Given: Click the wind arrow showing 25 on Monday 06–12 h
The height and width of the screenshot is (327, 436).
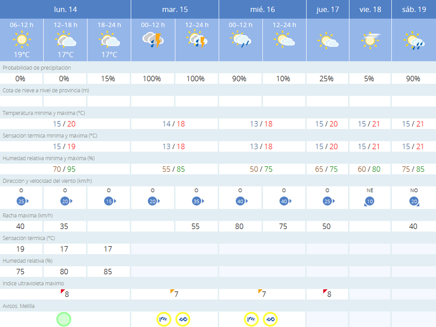Looking at the screenshot, I should coord(22,201).
